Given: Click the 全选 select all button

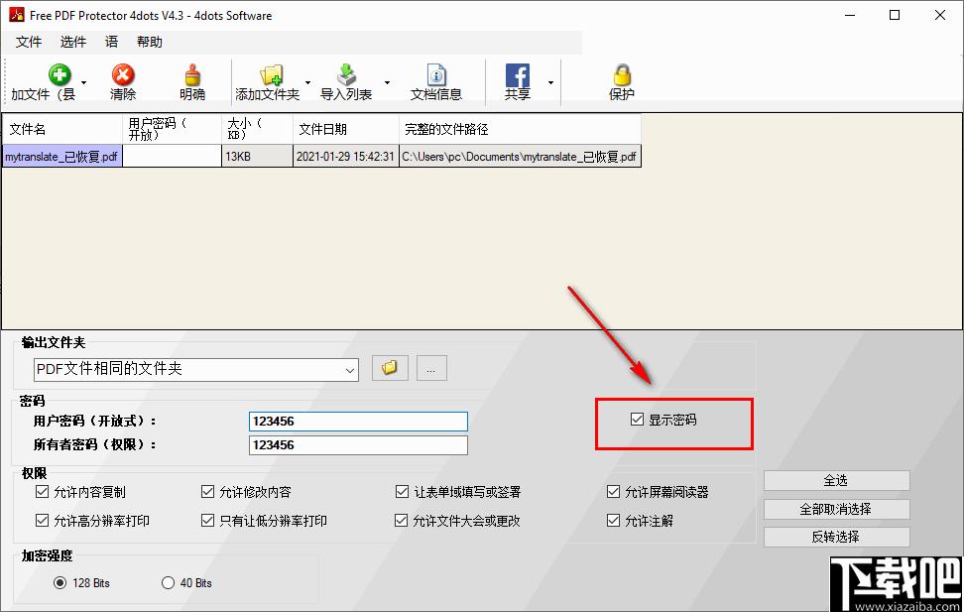Looking at the screenshot, I should pyautogui.click(x=837, y=480).
